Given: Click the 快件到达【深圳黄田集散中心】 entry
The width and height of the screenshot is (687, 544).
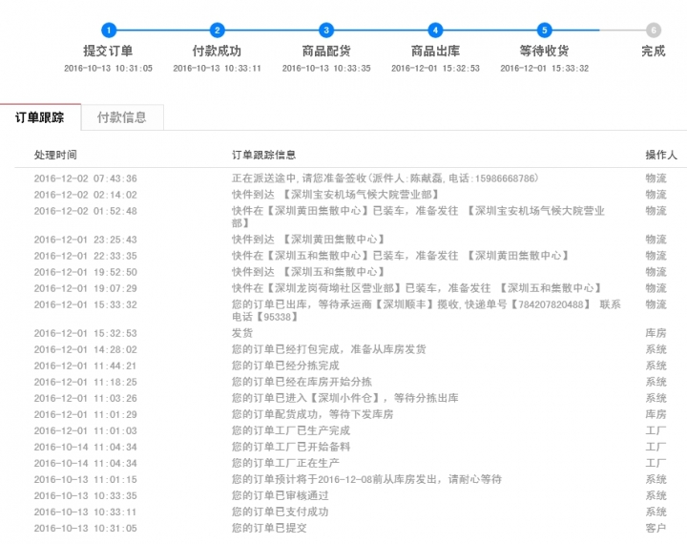Looking at the screenshot, I should click(308, 240).
